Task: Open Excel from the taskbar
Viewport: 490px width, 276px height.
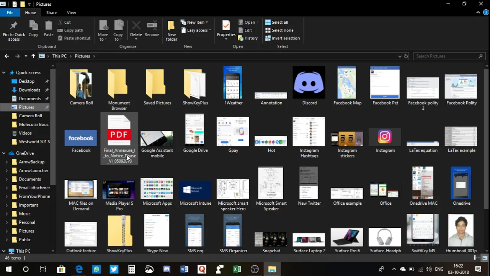Action: [237, 269]
